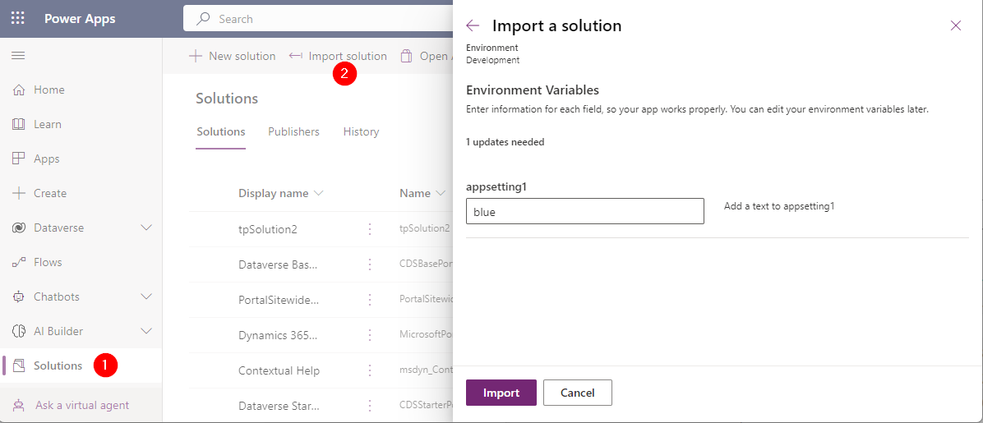
Task: Click the appsetting1 text field
Action: (x=584, y=211)
